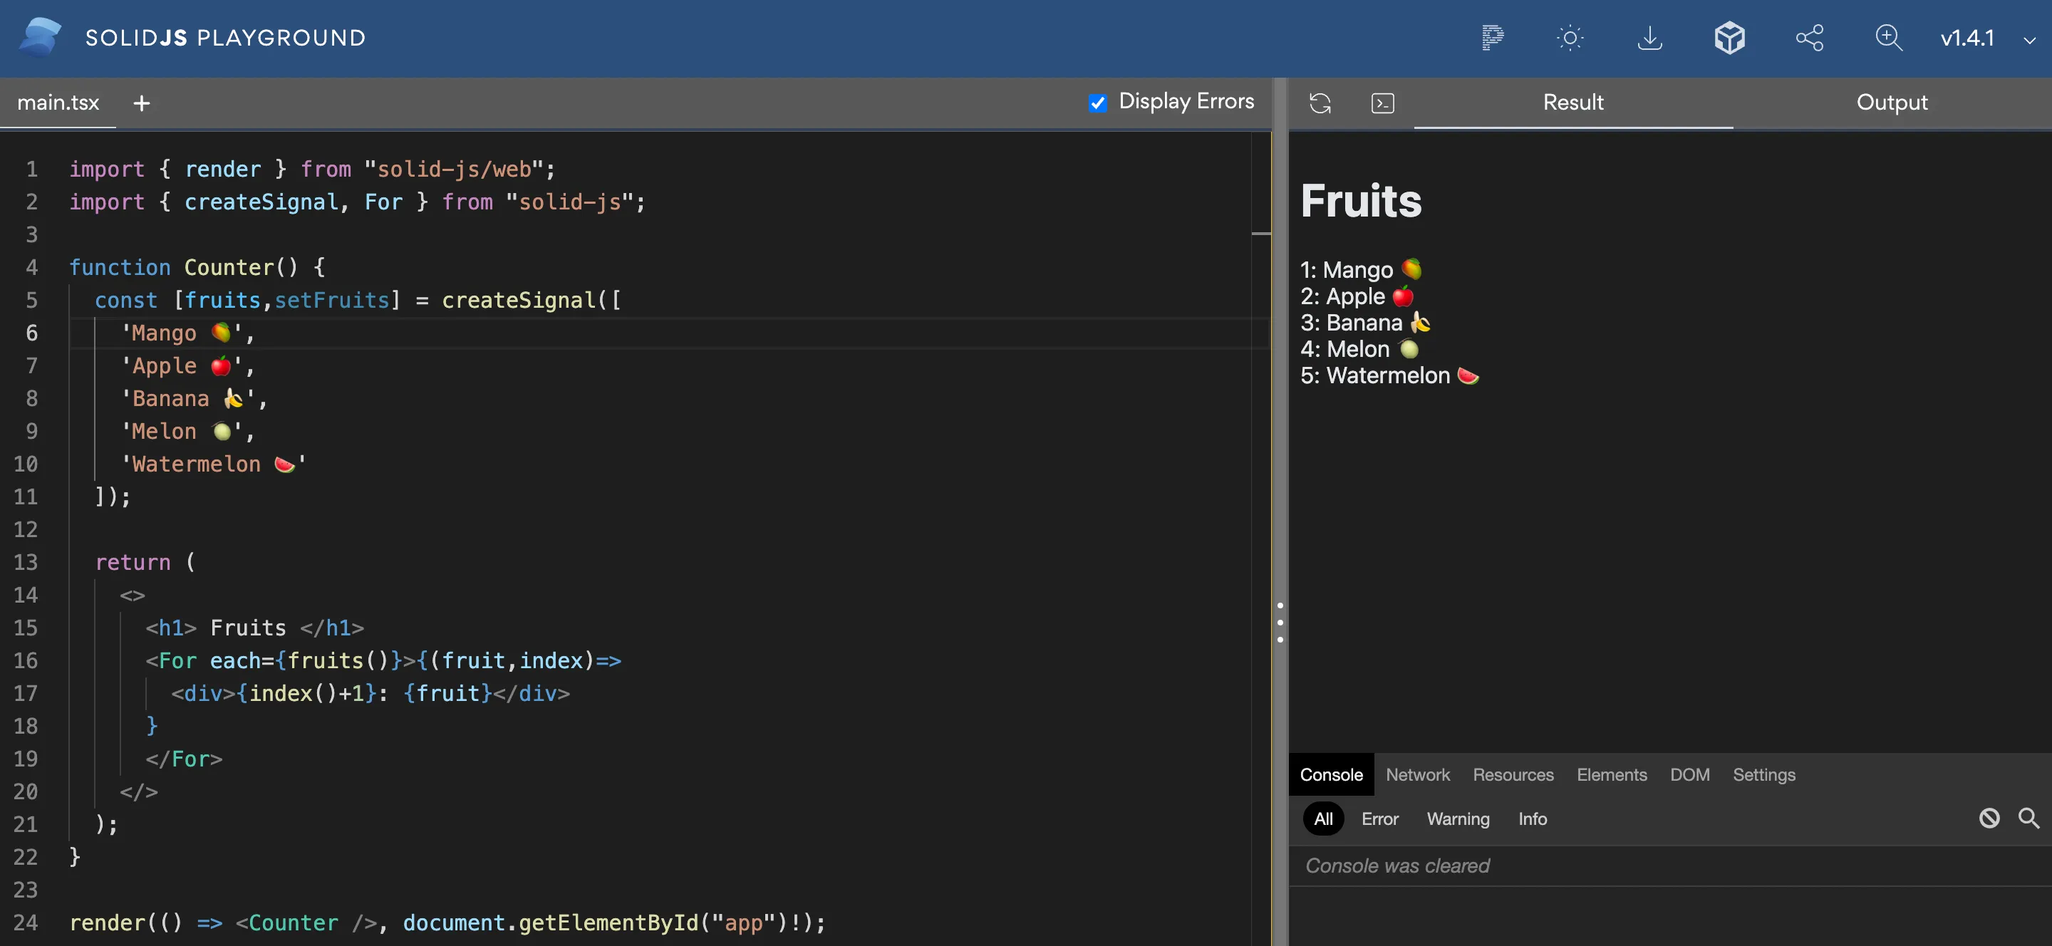Click the SolidJS logo icon
2052x946 pixels.
pos(40,38)
